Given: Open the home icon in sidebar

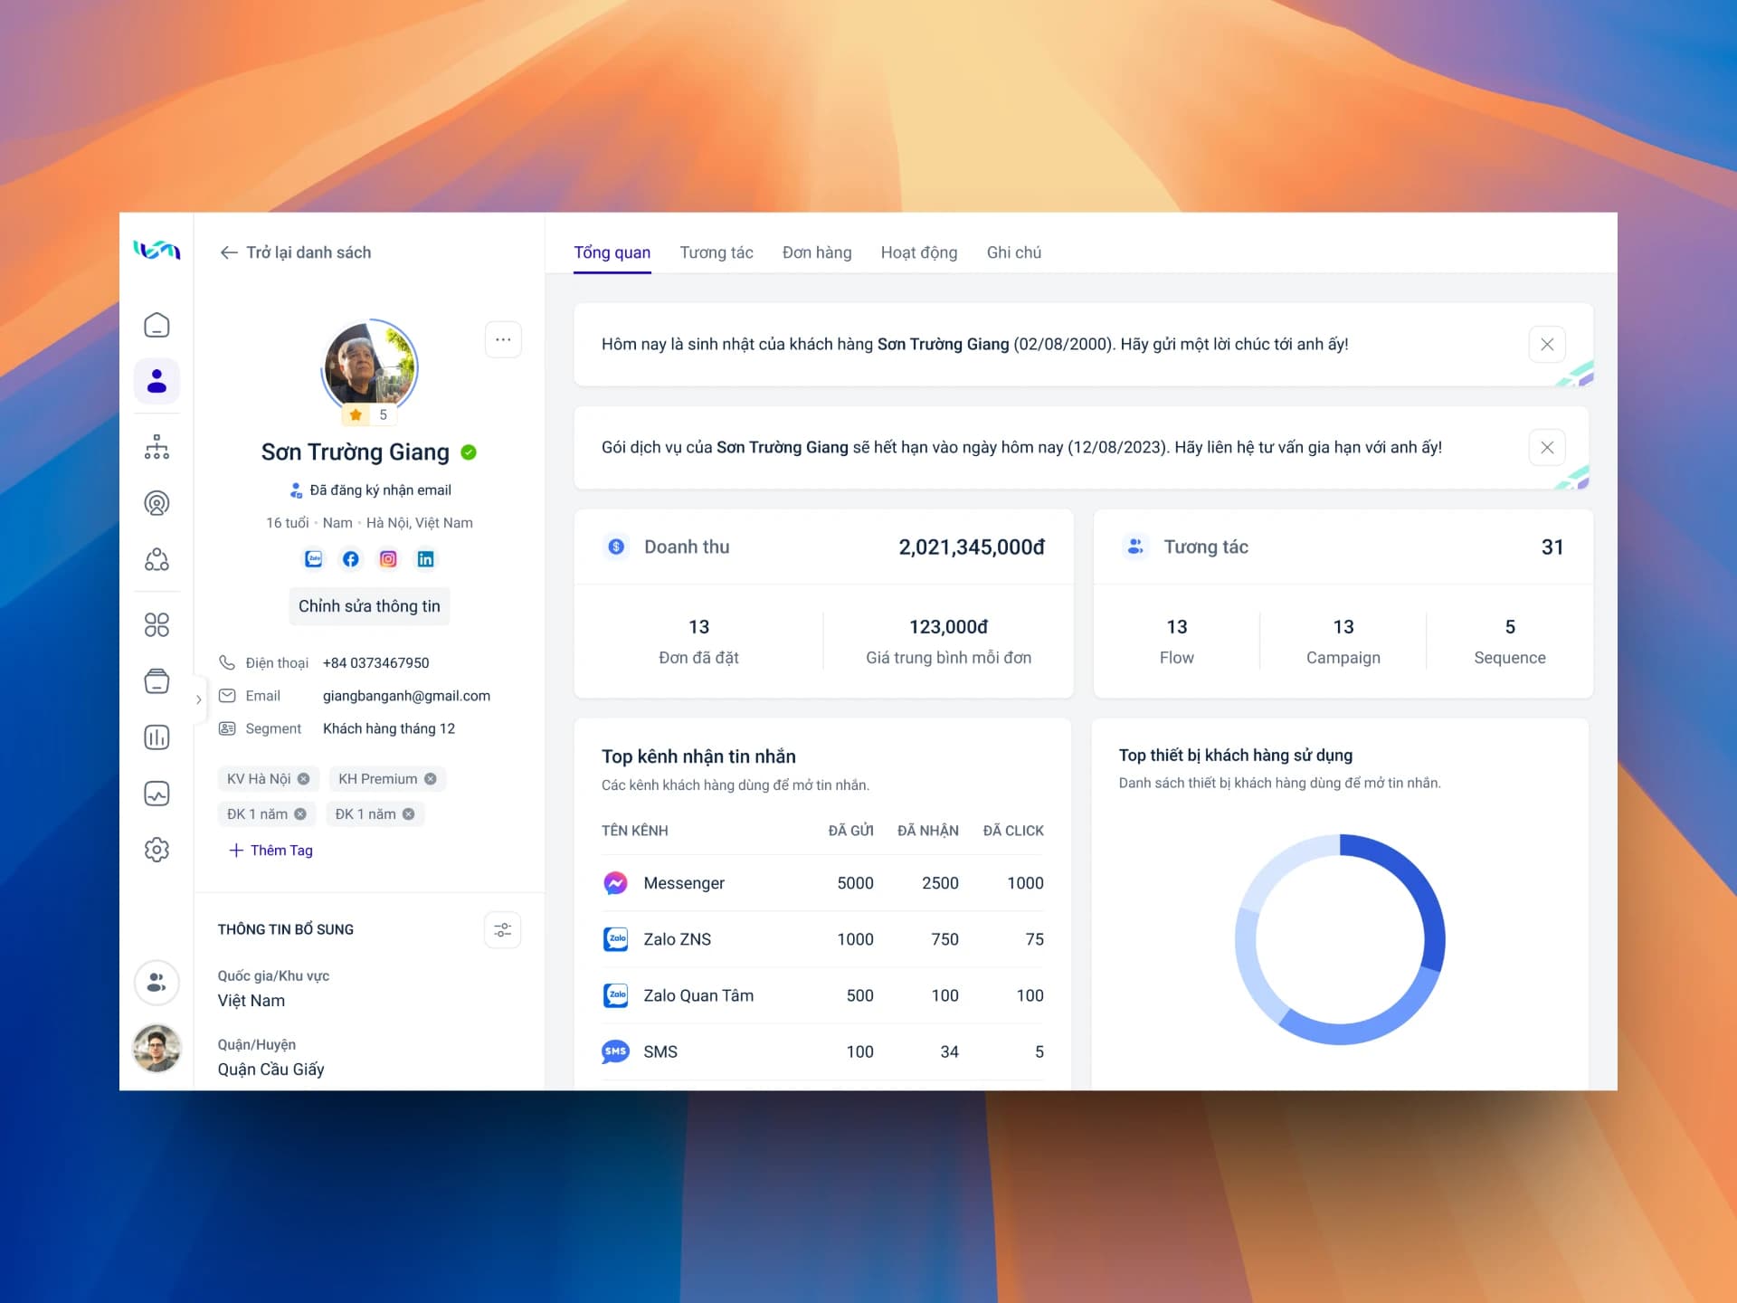Looking at the screenshot, I should pos(157,325).
